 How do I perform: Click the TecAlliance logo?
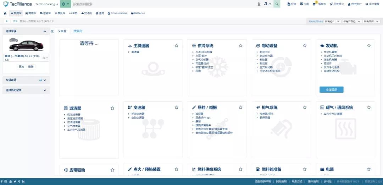tap(17, 4)
